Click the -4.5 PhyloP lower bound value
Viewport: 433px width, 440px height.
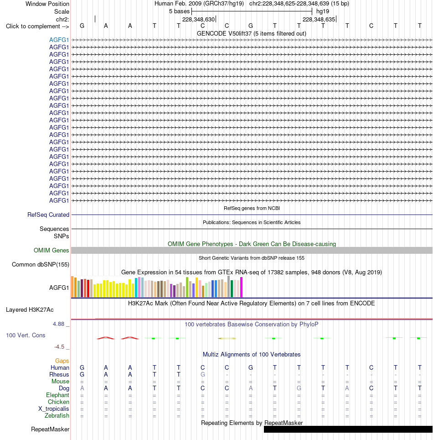[59, 347]
